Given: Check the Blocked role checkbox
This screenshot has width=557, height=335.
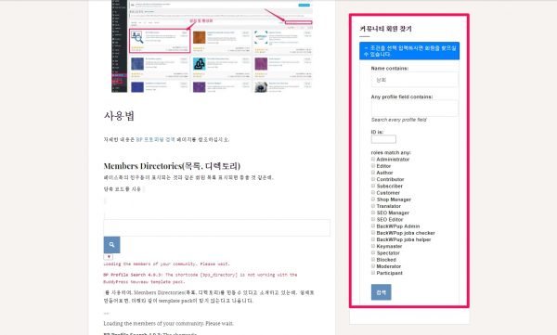Looking at the screenshot, I should click(373, 259).
